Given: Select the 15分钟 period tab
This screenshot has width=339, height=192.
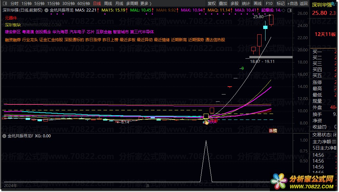Looking at the screenshot, I should point(53,4).
